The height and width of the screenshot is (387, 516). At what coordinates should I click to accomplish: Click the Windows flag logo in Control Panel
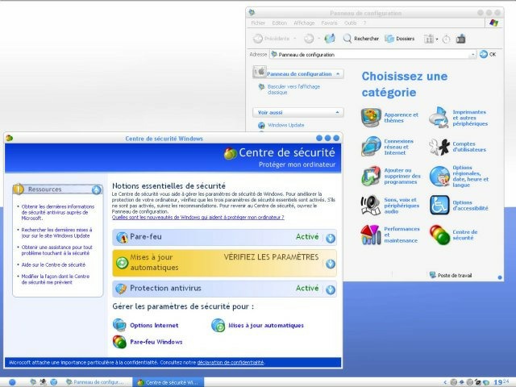pyautogui.click(x=493, y=23)
